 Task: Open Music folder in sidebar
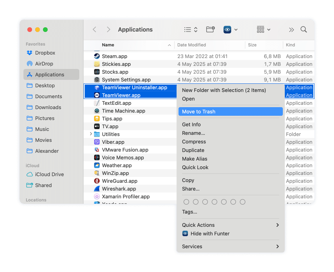(x=51, y=129)
